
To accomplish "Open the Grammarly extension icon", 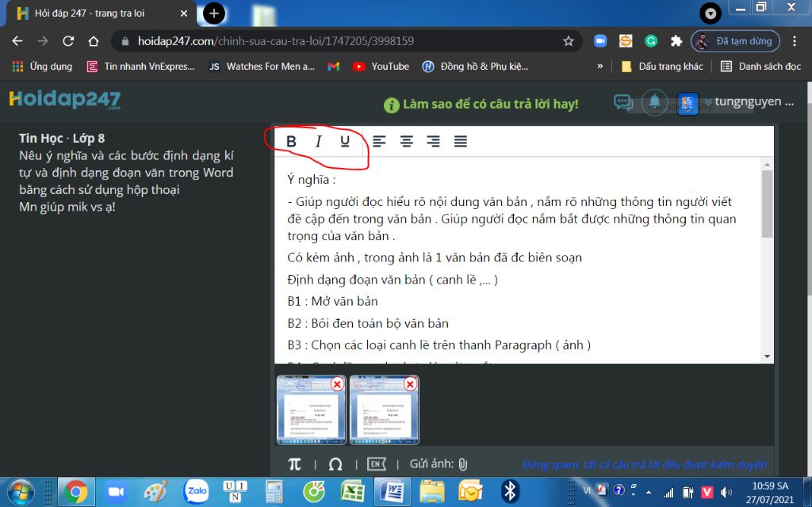I will [651, 41].
